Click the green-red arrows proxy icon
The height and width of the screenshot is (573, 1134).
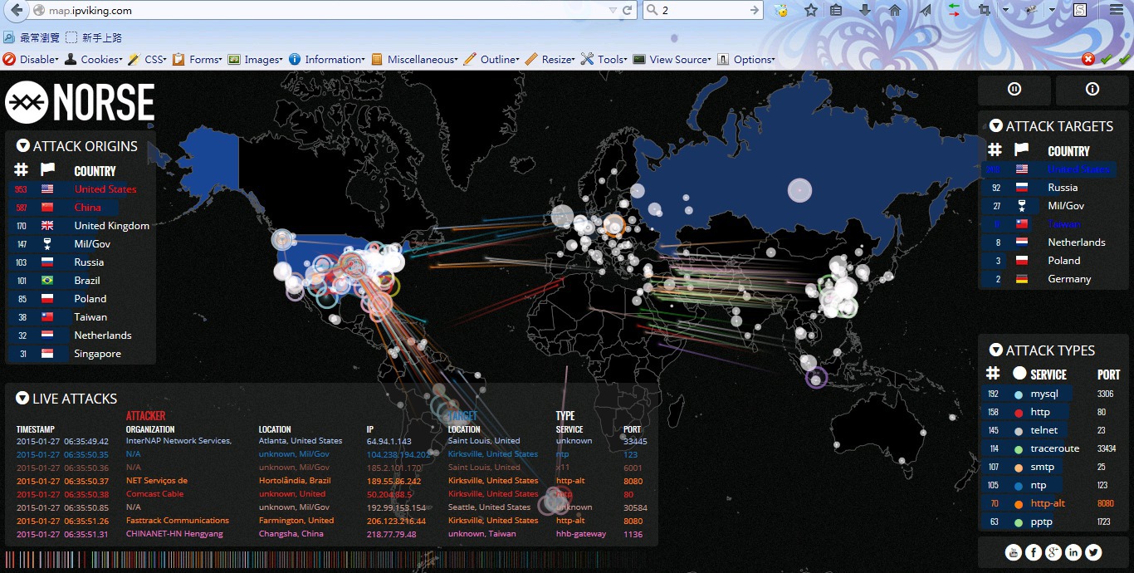point(955,11)
